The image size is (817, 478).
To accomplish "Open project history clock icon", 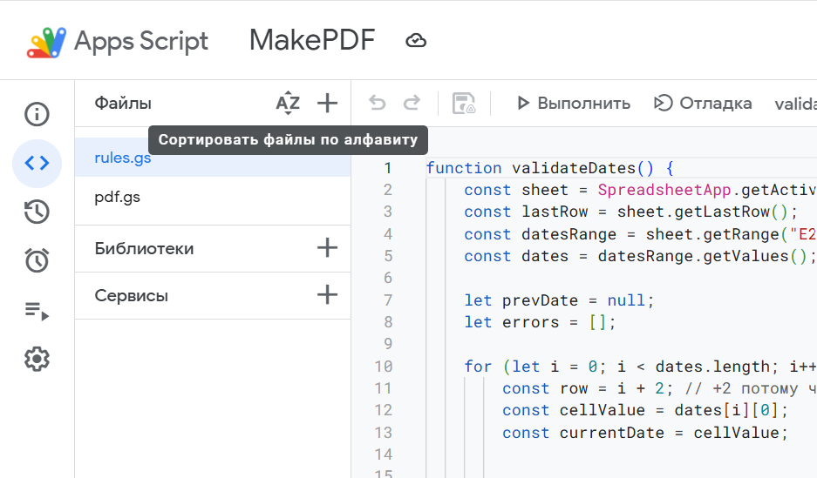I will (x=37, y=212).
